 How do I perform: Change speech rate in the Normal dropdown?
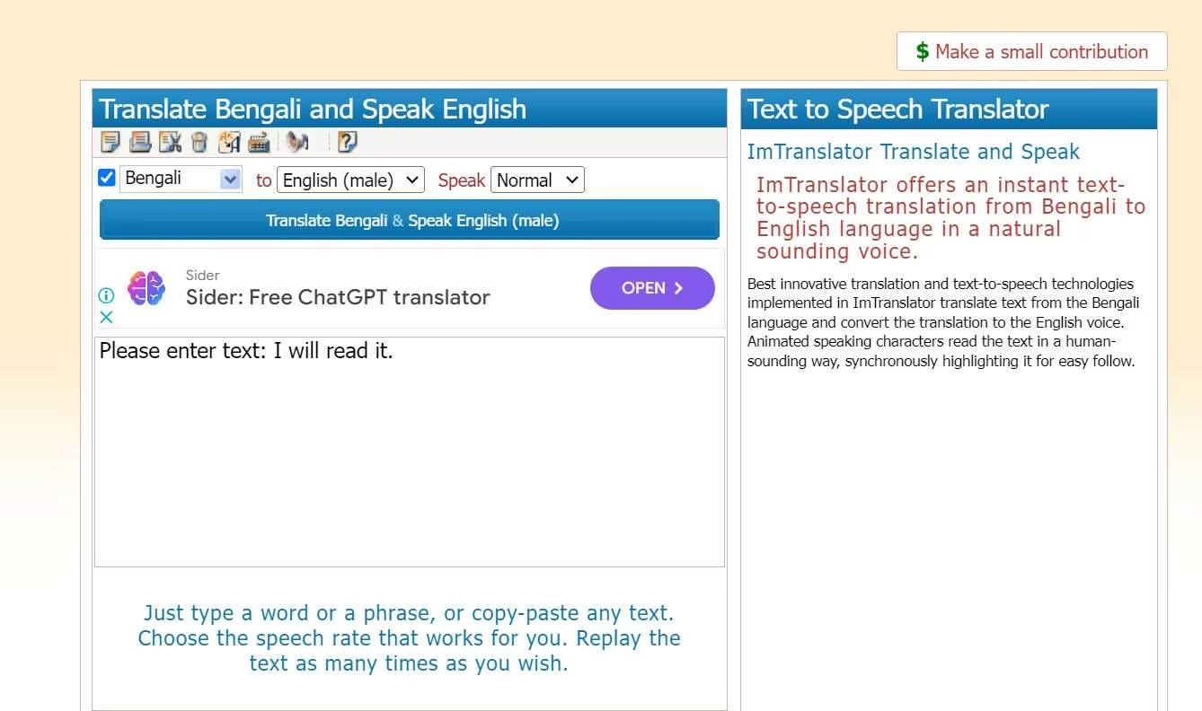[x=536, y=180]
